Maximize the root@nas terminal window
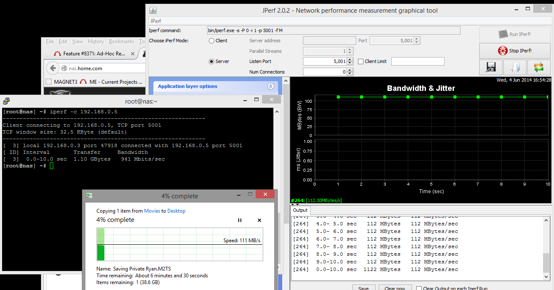This screenshot has width=554, height=290. tap(256, 100)
